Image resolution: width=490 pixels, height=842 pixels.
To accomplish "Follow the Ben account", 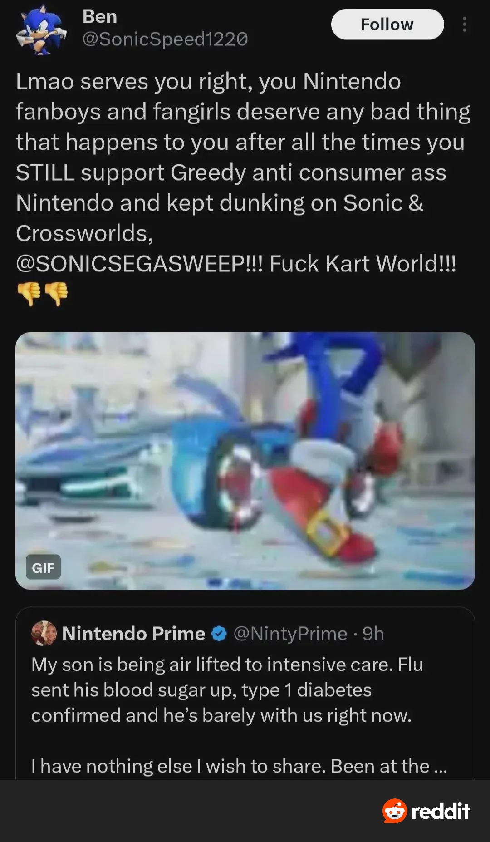I will [387, 25].
